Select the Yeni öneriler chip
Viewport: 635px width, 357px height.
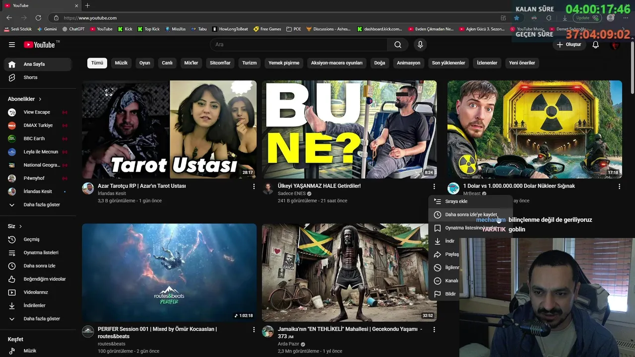(522, 63)
